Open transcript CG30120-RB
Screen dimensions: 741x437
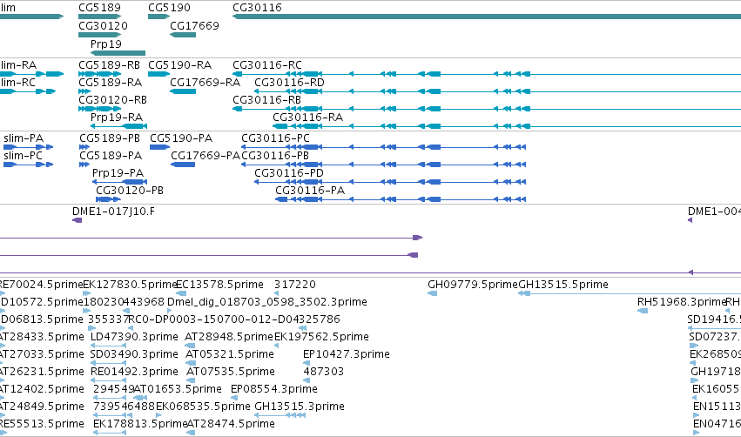point(112,100)
